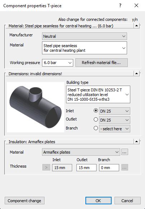Collapse the Material section arrow

[136, 26]
